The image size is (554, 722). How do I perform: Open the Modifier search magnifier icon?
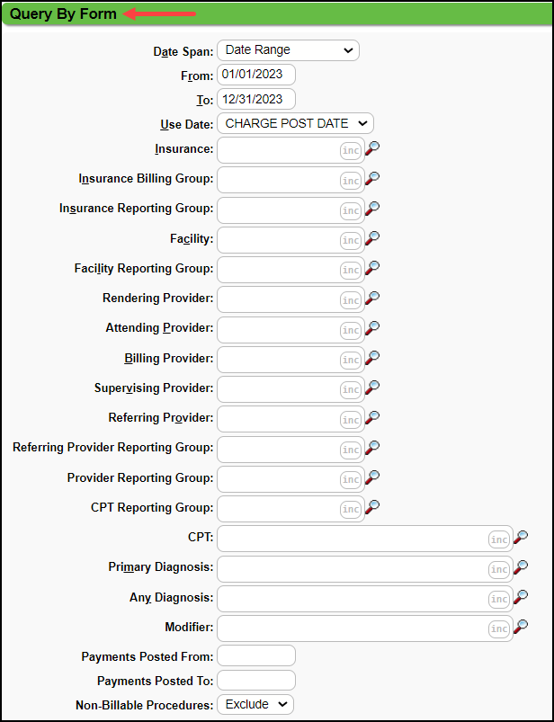point(520,627)
